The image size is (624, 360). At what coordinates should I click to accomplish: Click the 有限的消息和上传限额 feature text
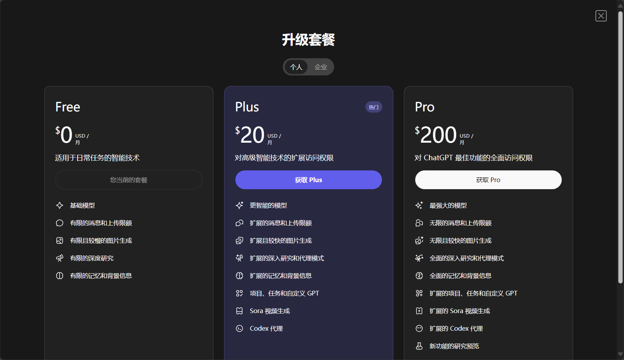coord(101,223)
